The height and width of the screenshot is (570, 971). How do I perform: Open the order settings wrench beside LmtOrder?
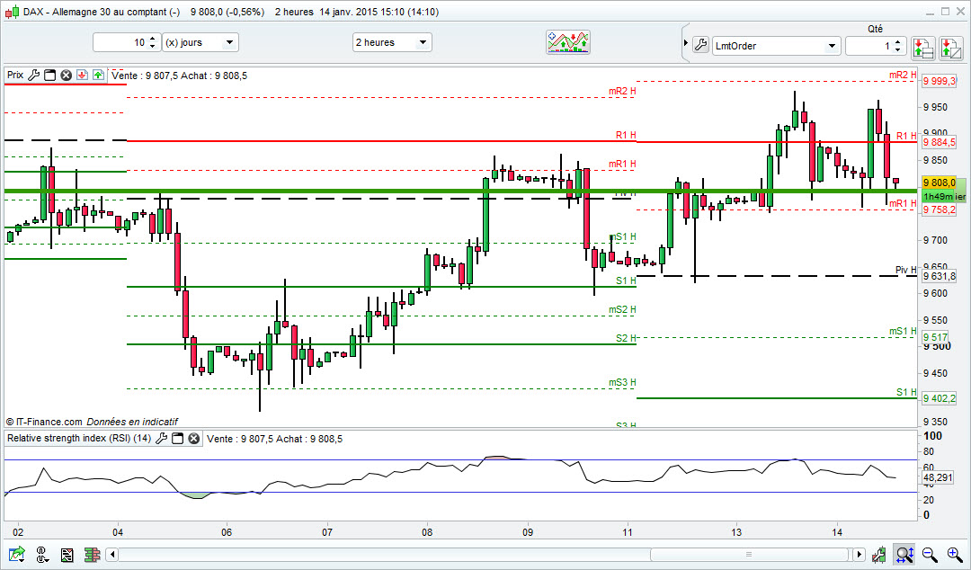[700, 45]
